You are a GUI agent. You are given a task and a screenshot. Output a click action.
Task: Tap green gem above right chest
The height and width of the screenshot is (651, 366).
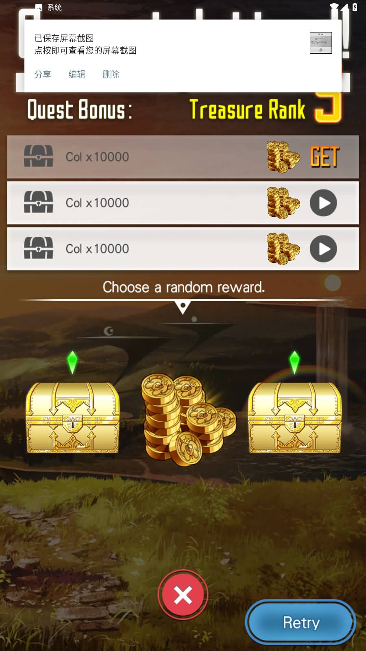coord(294,362)
